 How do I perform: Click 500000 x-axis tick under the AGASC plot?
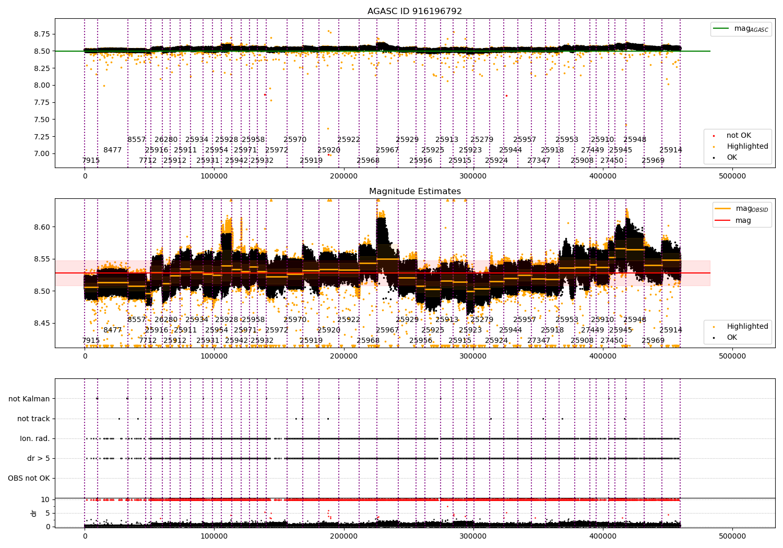[732, 176]
